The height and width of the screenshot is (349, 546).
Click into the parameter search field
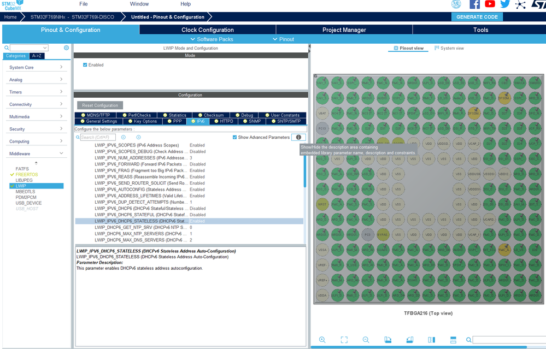tap(98, 137)
